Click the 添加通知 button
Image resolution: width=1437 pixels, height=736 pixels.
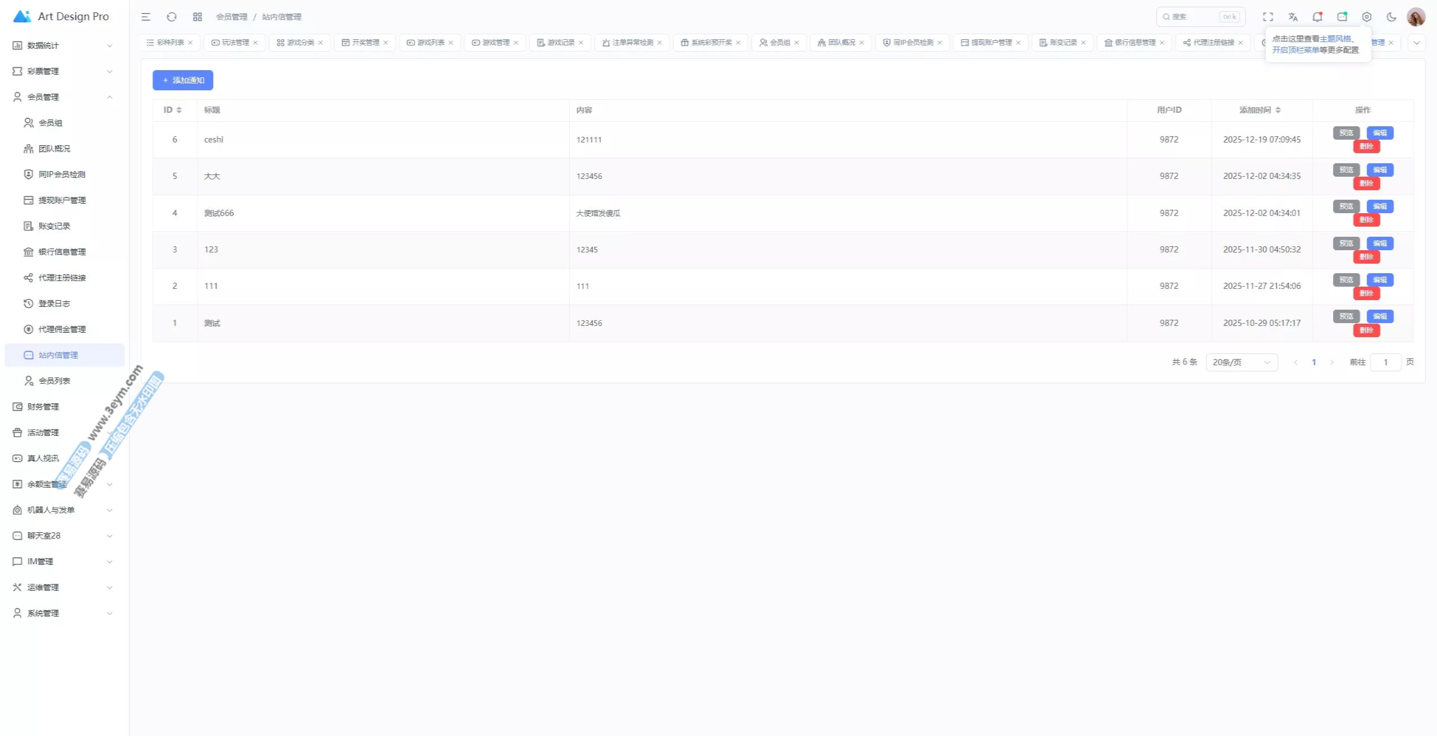point(183,80)
